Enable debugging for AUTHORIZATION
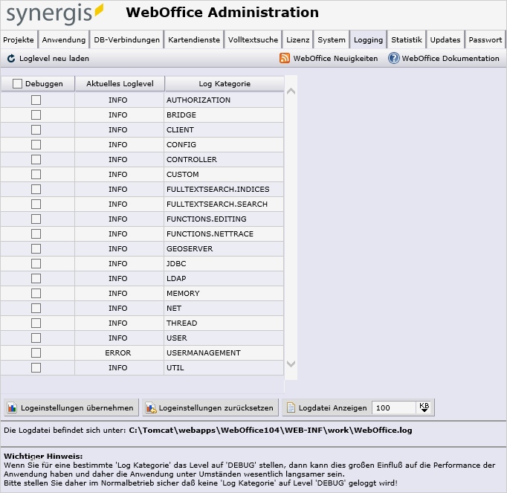The width and height of the screenshot is (507, 493). coord(36,100)
